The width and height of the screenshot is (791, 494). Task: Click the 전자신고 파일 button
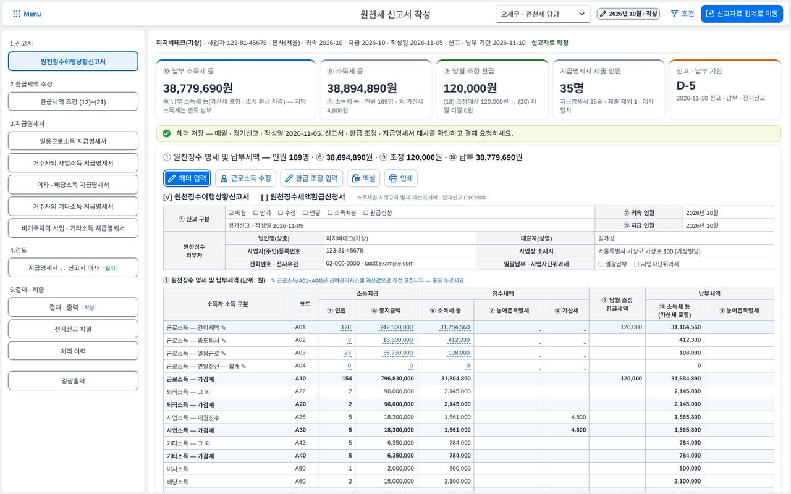73,329
